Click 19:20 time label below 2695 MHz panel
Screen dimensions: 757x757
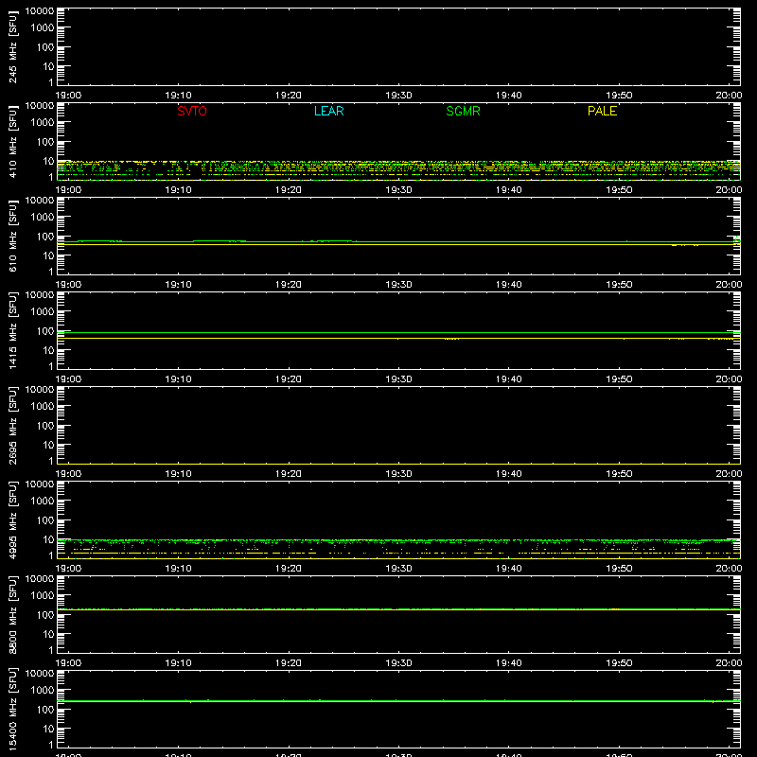tap(289, 474)
